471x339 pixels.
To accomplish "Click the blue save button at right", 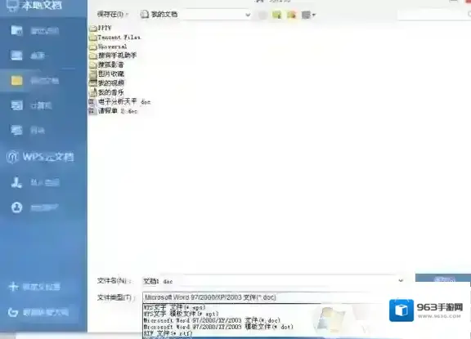I will click(x=443, y=279).
